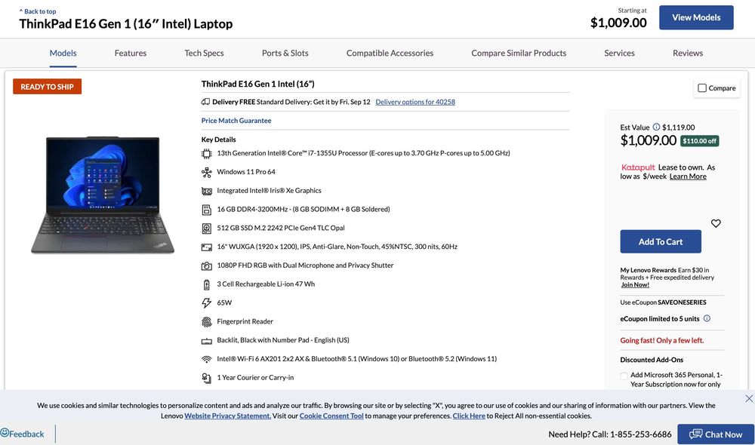Viewport: 755px width, 445px height.
Task: Switch to the Reviews tab
Action: pos(687,54)
